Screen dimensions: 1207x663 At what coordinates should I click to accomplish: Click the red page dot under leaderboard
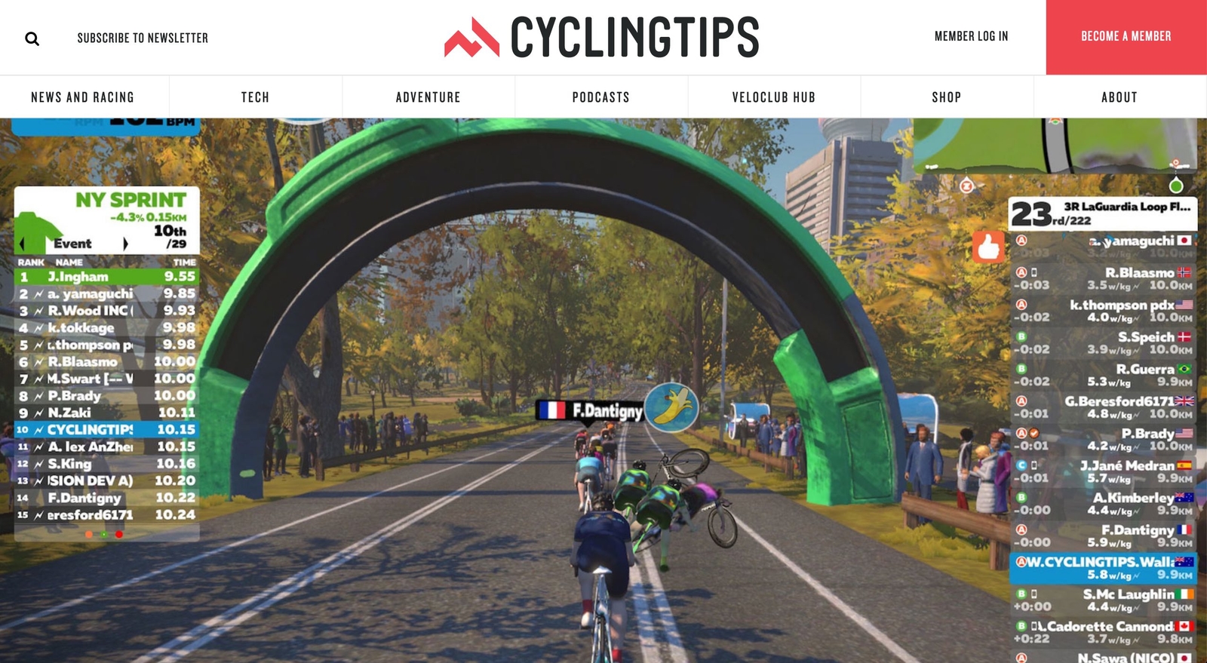(118, 534)
